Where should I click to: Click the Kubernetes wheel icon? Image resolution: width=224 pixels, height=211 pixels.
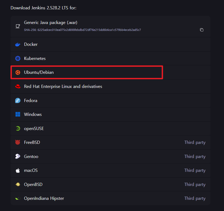[x=18, y=58]
